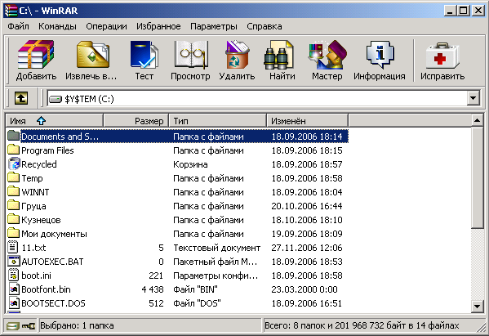This screenshot has height=336, width=489.
Task: Open the Найти search binoculars tool
Action: pyautogui.click(x=282, y=60)
